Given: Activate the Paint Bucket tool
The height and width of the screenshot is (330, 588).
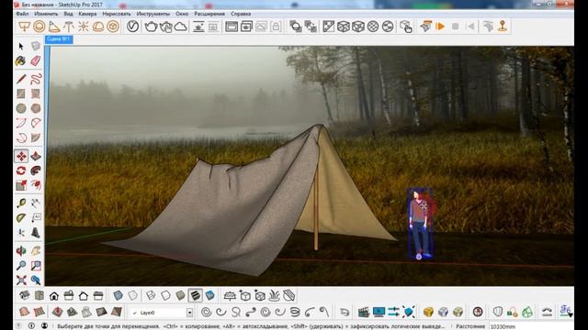Looking at the screenshot, I should (21, 60).
